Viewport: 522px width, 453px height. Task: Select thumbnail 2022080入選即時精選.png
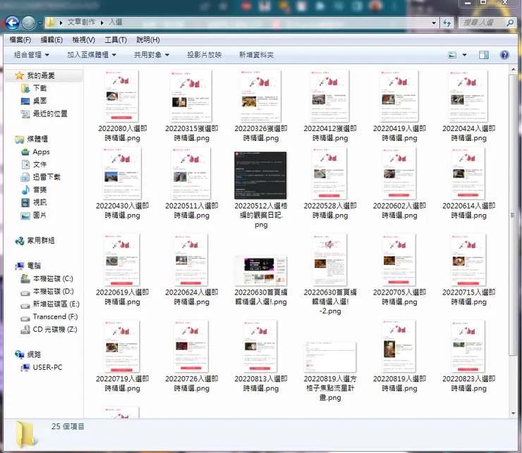(122, 96)
